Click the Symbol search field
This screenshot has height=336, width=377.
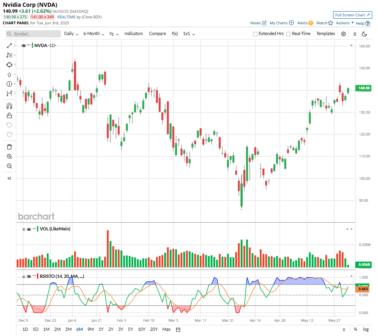point(33,34)
